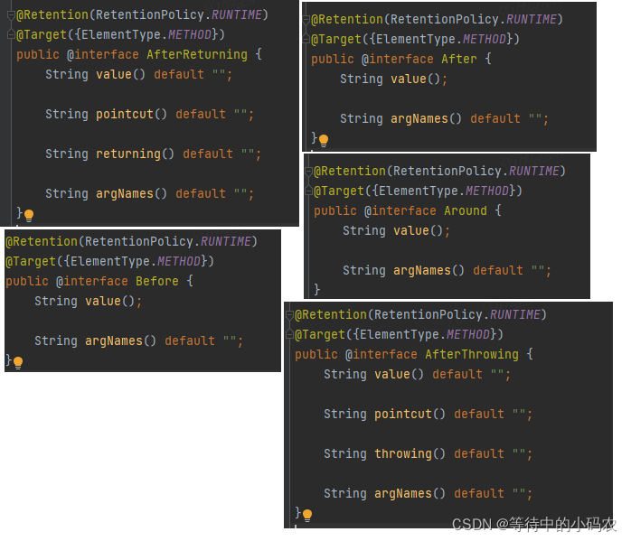This screenshot has width=631, height=541.
Task: Click the After interface name
Action: click(458, 59)
